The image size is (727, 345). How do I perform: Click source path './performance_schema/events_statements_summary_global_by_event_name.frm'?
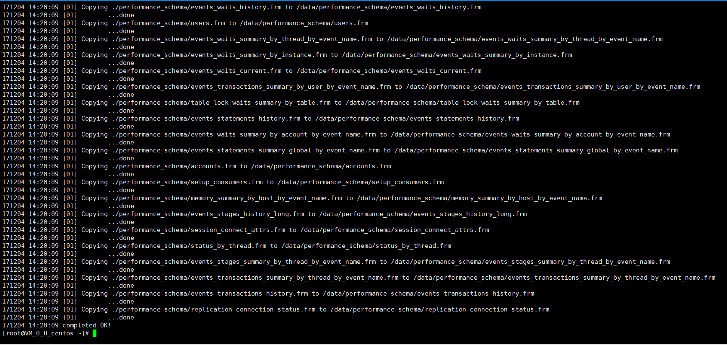pyautogui.click(x=246, y=150)
